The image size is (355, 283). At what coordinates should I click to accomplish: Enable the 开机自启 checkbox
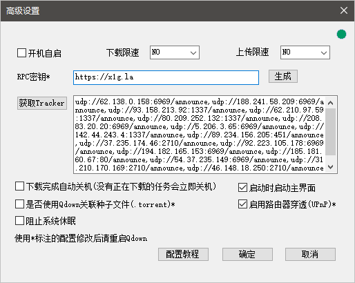(x=21, y=53)
